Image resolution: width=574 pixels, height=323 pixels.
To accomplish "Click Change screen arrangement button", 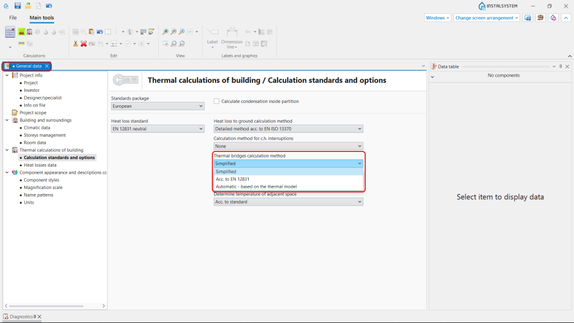I will [x=487, y=18].
